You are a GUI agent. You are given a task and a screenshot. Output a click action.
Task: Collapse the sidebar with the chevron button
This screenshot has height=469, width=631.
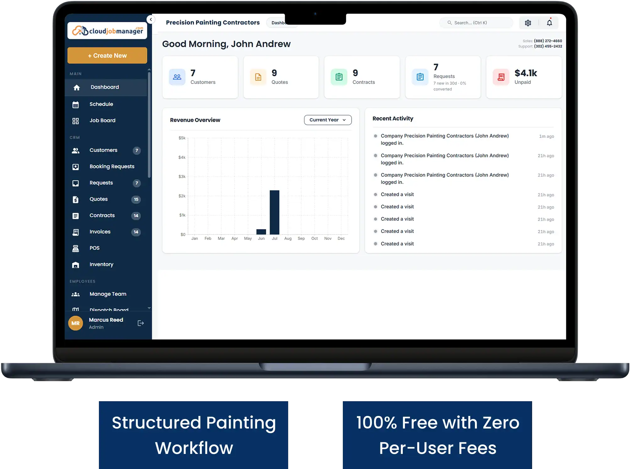[151, 19]
